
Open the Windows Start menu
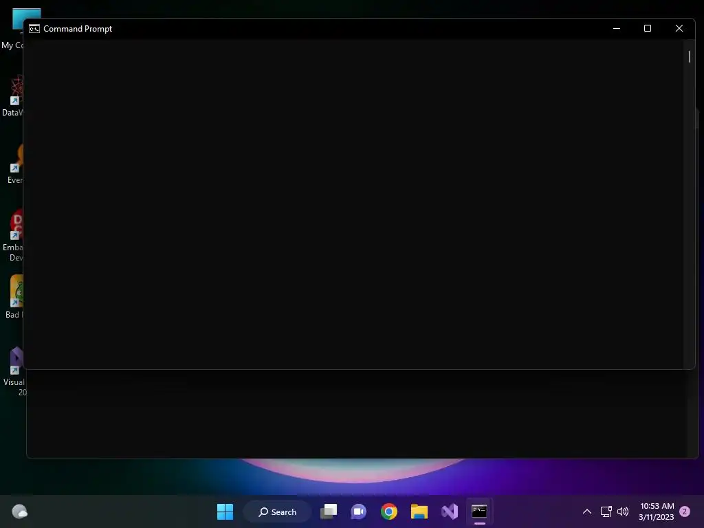(225, 511)
